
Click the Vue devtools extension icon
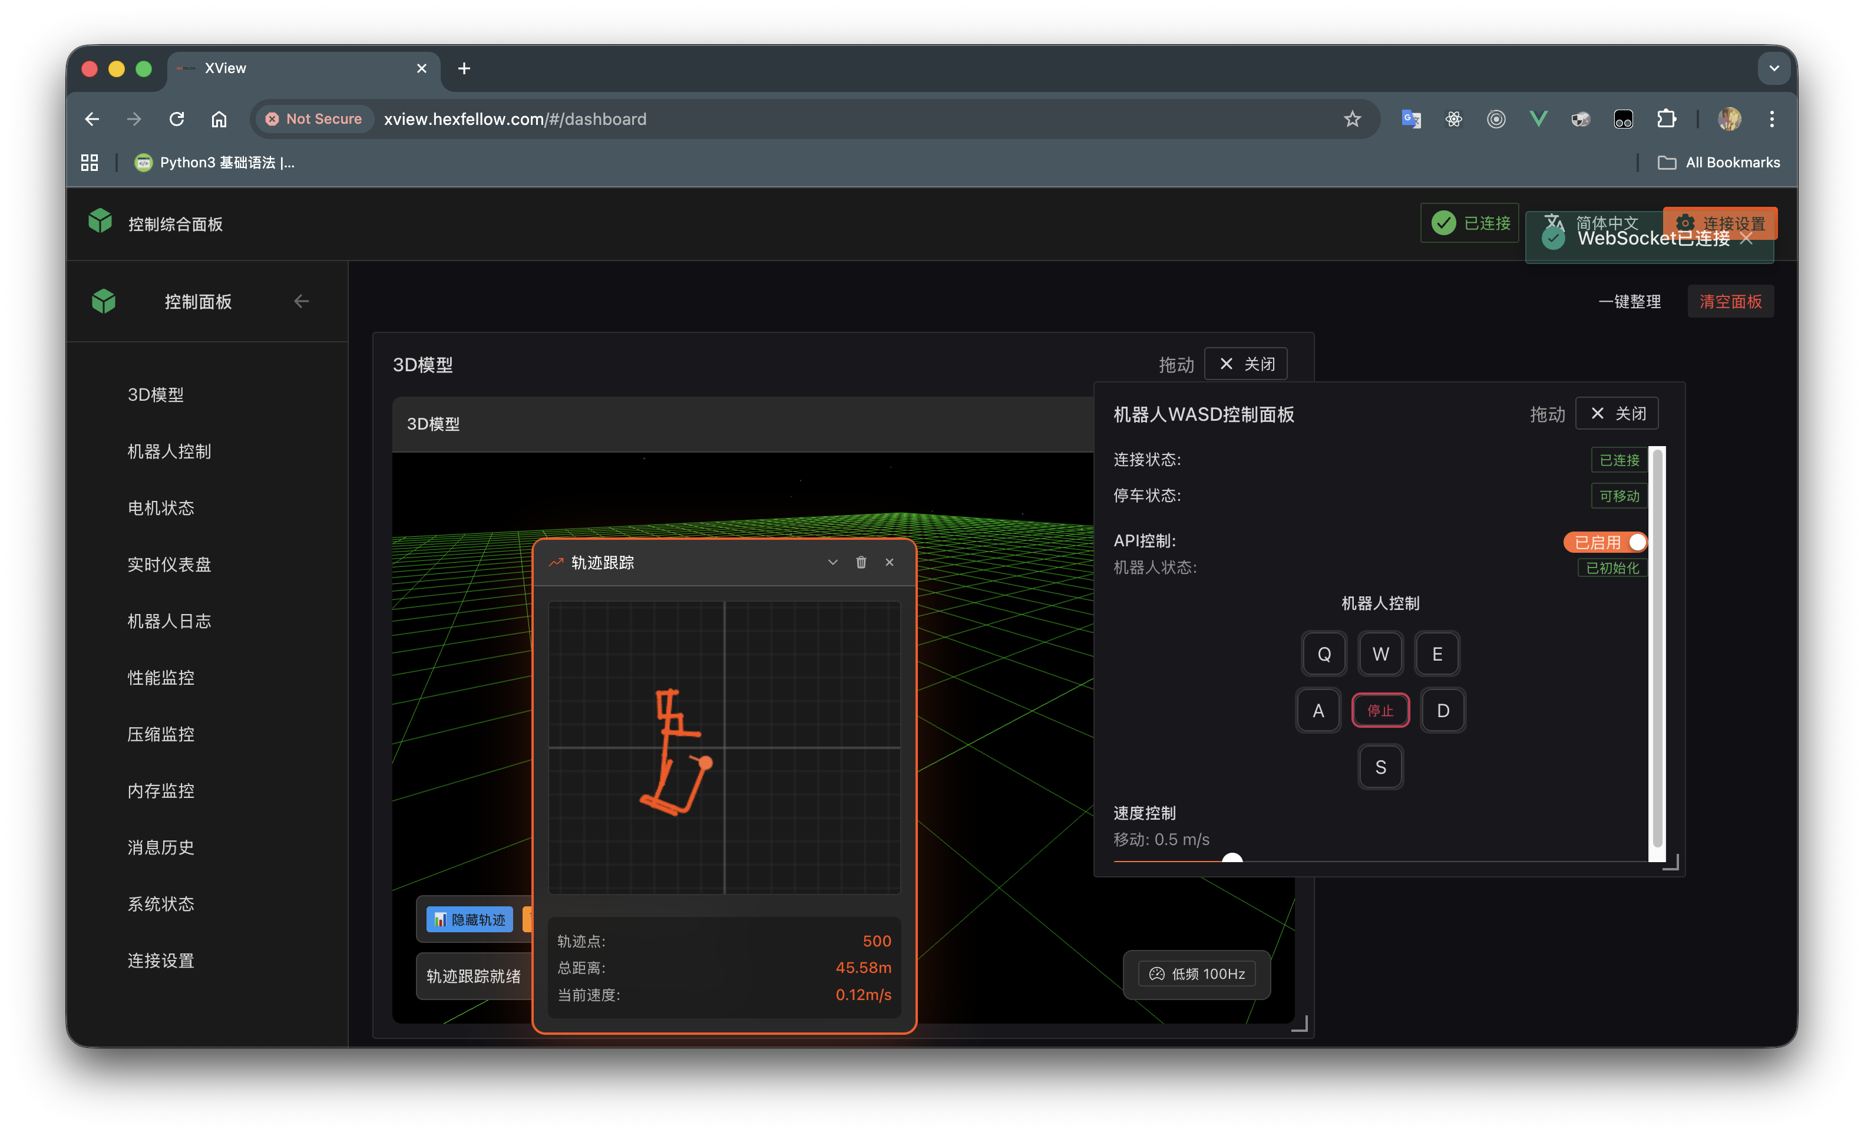point(1538,119)
